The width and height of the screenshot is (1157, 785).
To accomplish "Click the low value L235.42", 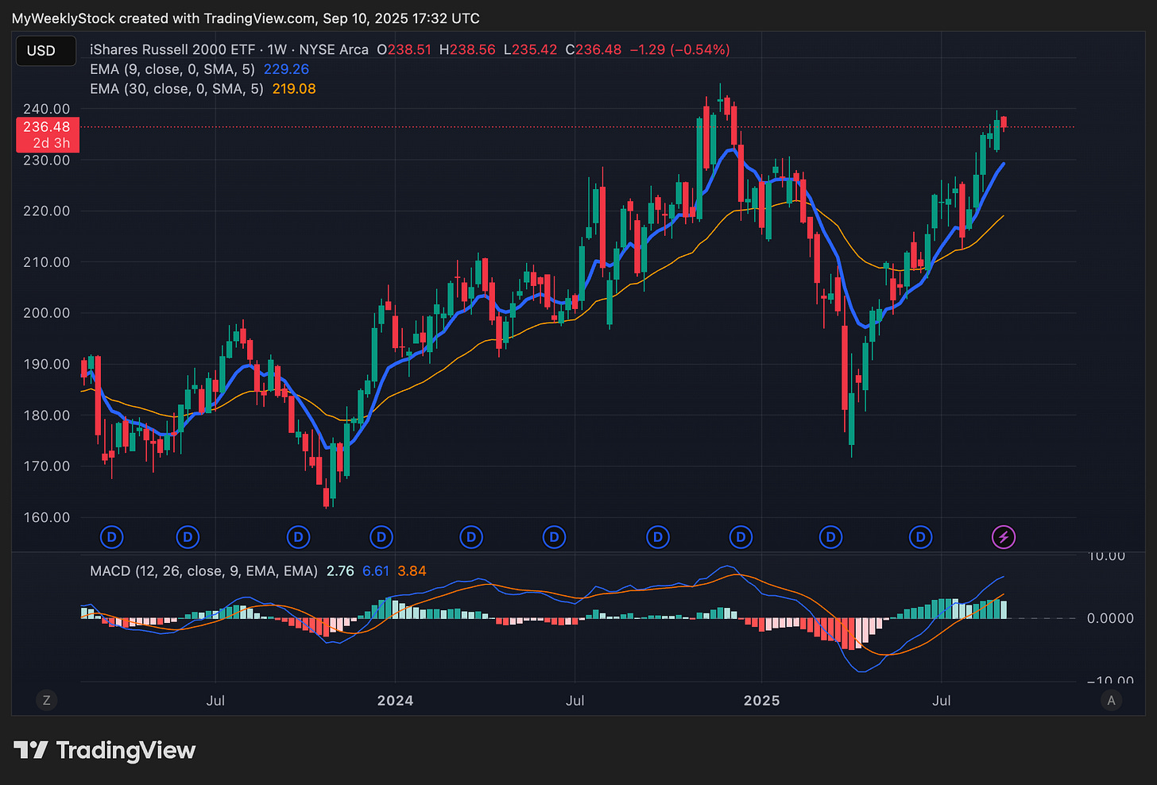I will pyautogui.click(x=530, y=49).
